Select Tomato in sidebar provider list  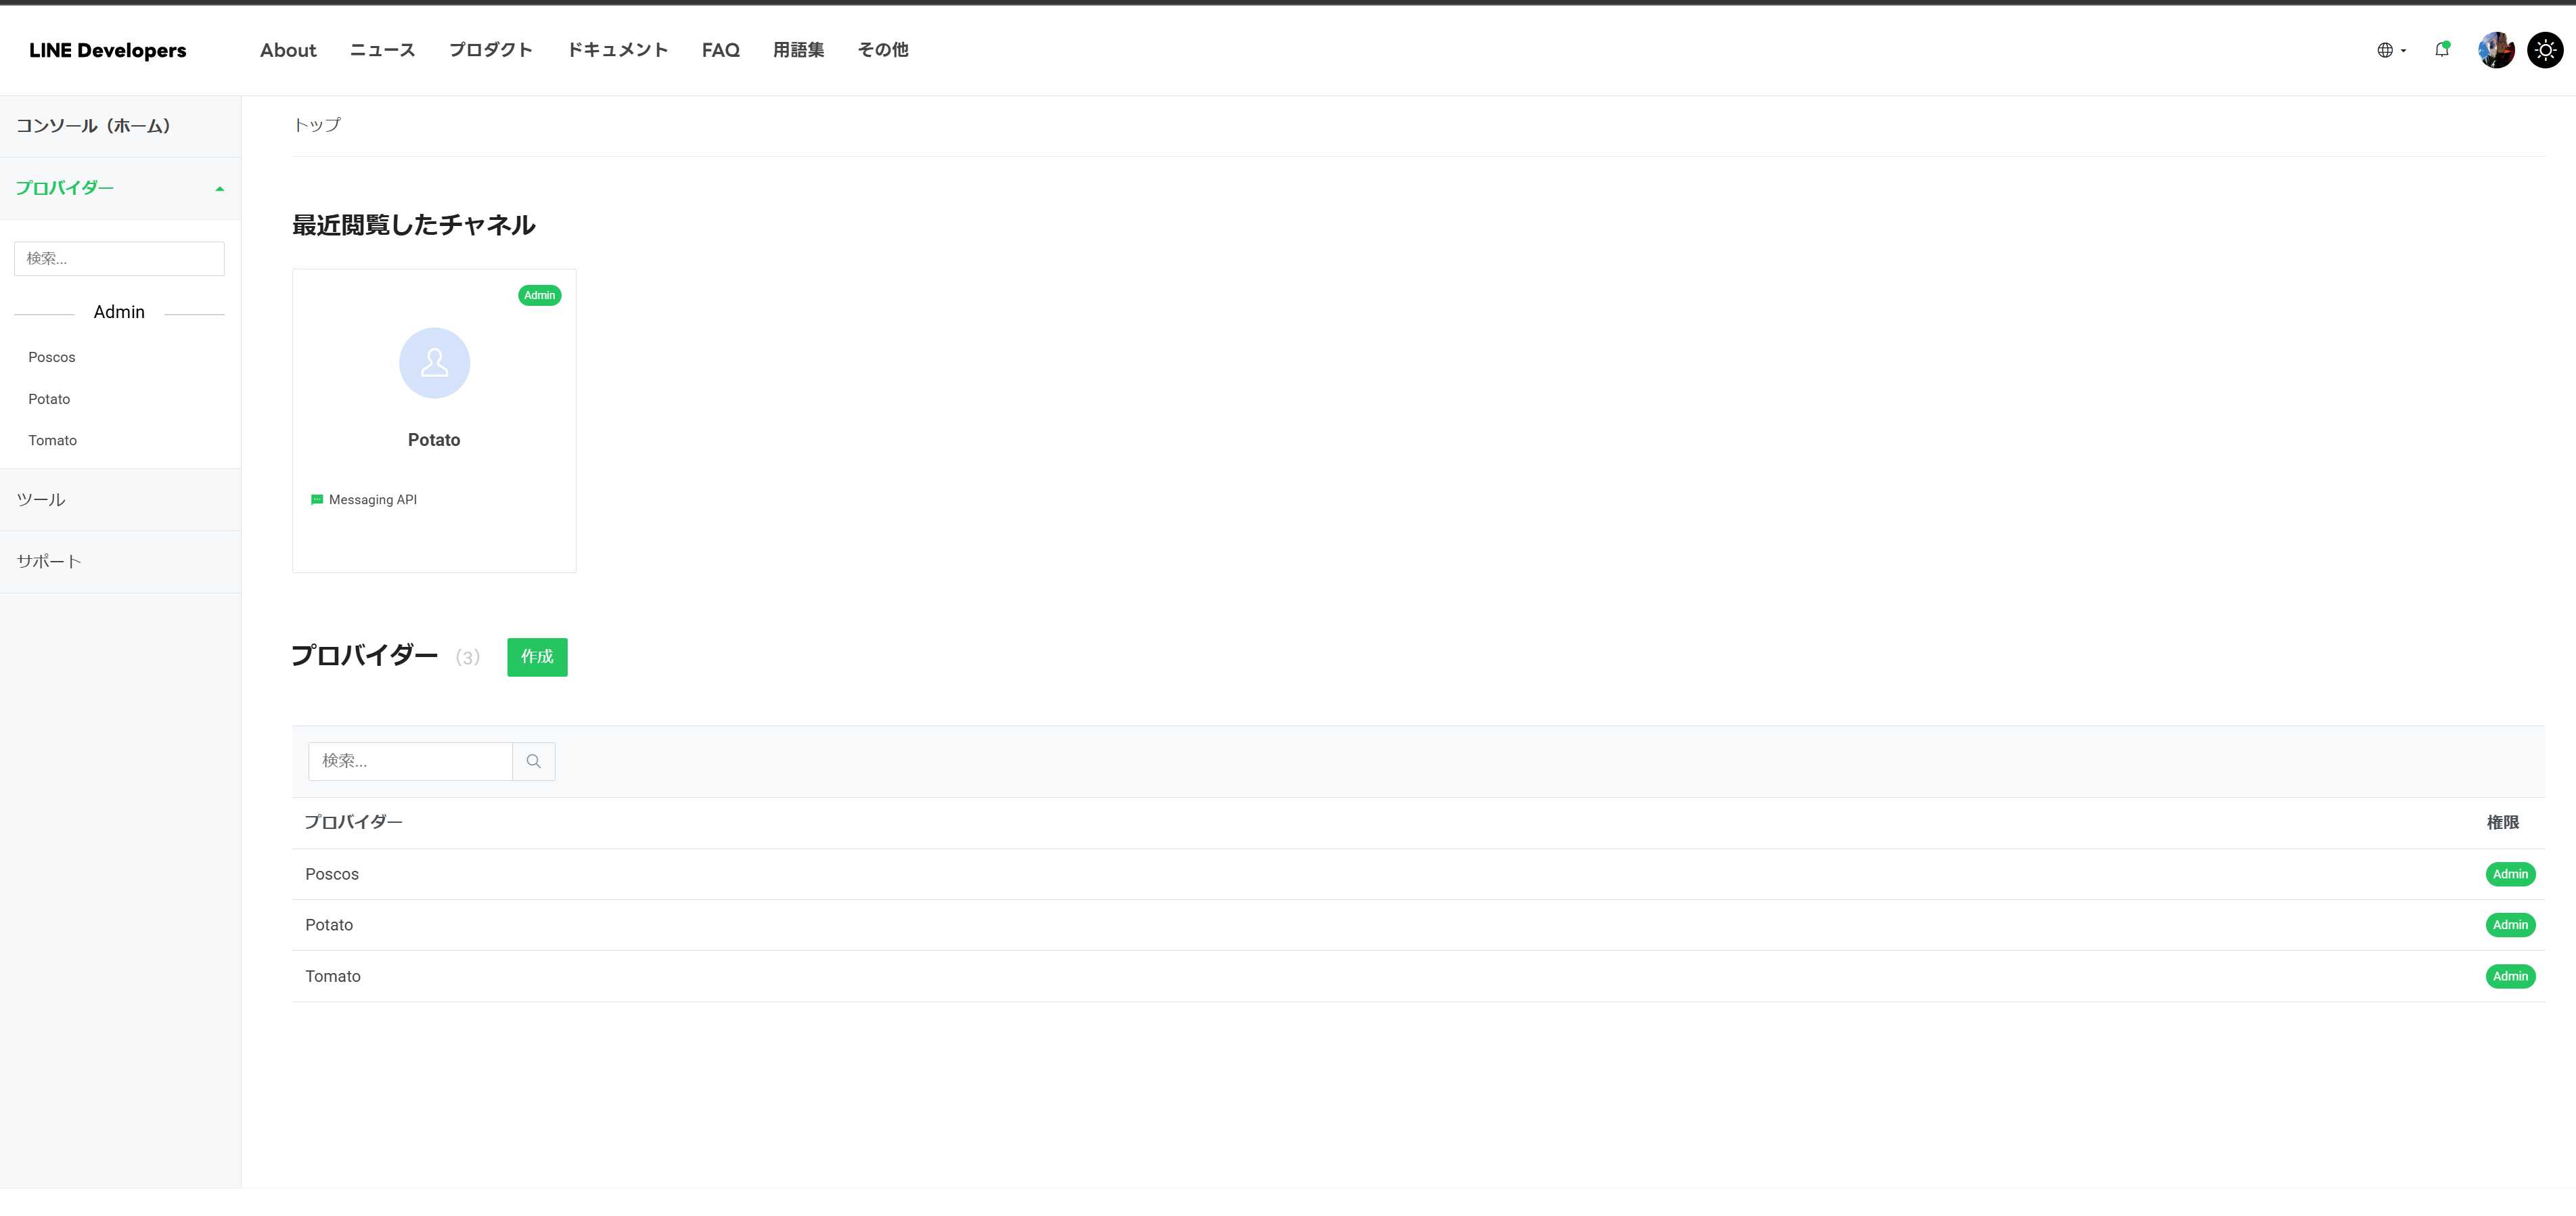coord(53,441)
